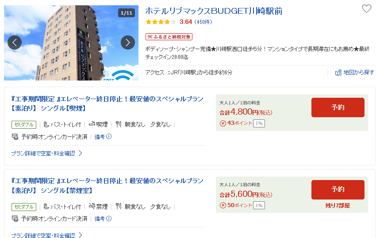Screen dimensions: 376x238
Task: Click セミダブル tag on 喫煙 plan
Action: tap(24, 124)
